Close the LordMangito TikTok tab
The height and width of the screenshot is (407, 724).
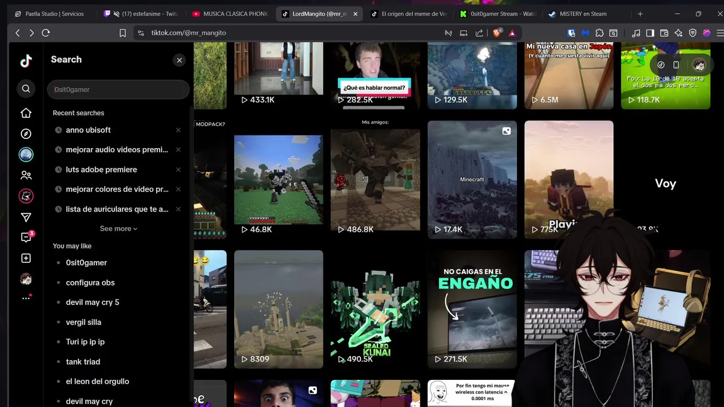click(x=355, y=14)
